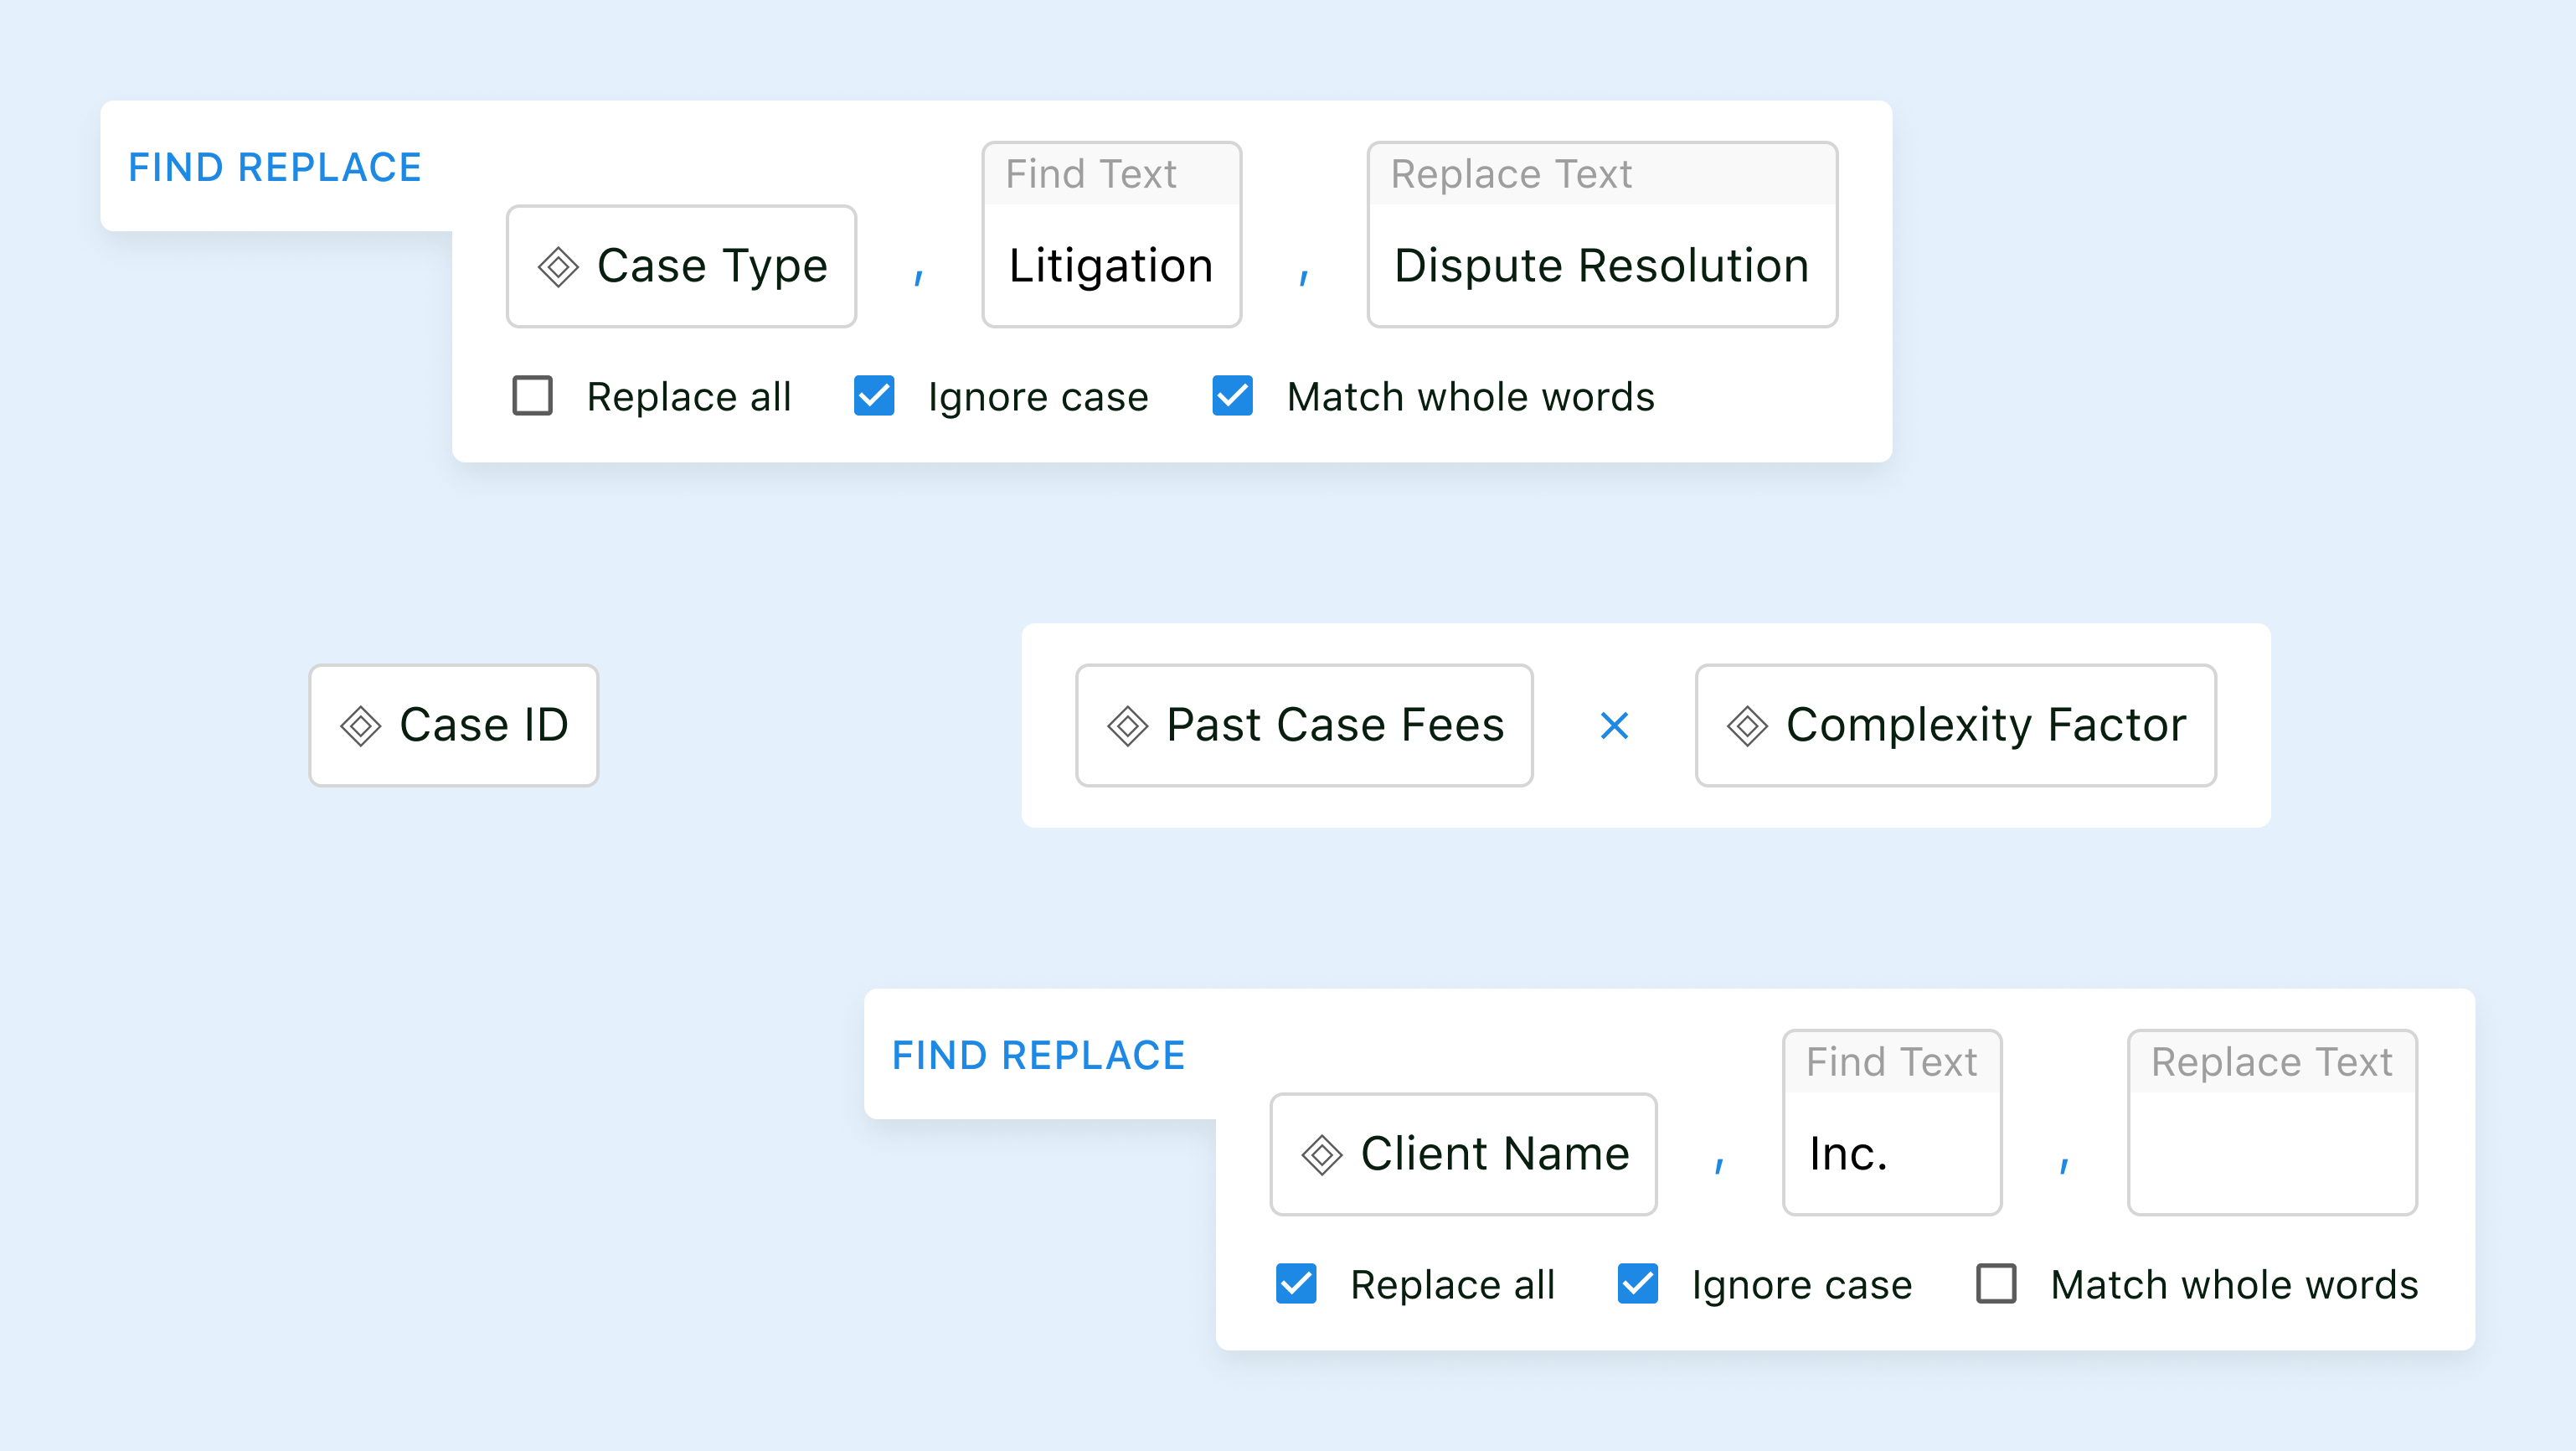Viewport: 2576px width, 1451px height.
Task: Click the diamond icon in Case ID chip
Action: (x=360, y=725)
